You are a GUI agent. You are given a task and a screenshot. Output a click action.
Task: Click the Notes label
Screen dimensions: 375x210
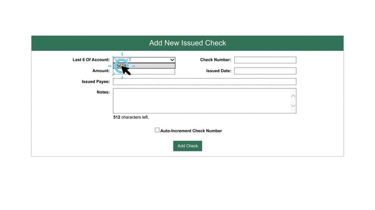(x=103, y=92)
